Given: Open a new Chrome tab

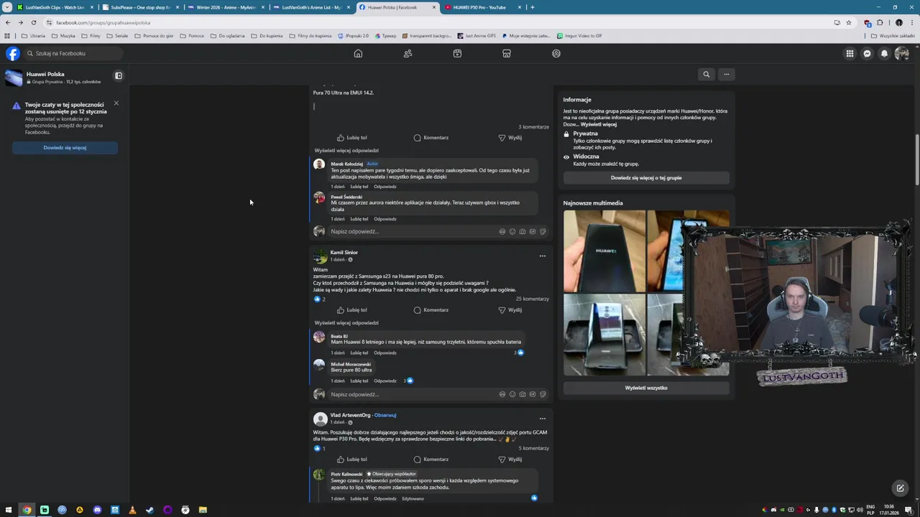Looking at the screenshot, I should click(532, 7).
